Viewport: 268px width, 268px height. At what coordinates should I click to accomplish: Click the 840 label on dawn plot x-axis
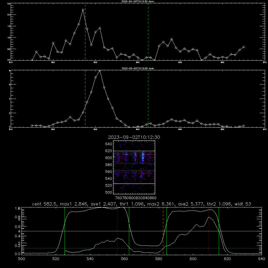[x=138, y=62]
